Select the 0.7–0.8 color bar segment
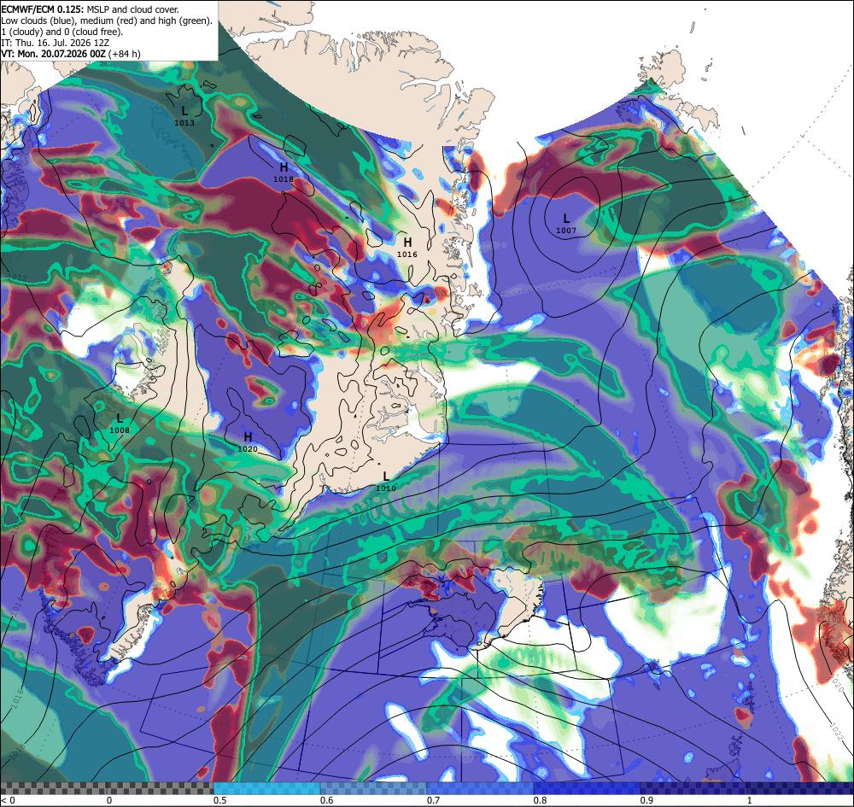 point(480,788)
